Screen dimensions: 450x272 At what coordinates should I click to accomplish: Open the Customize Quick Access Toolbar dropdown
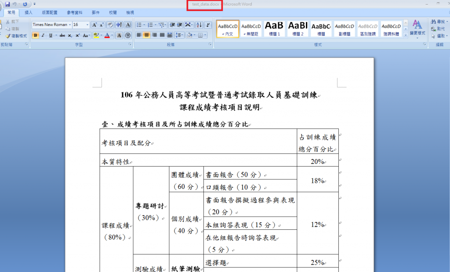click(x=34, y=4)
